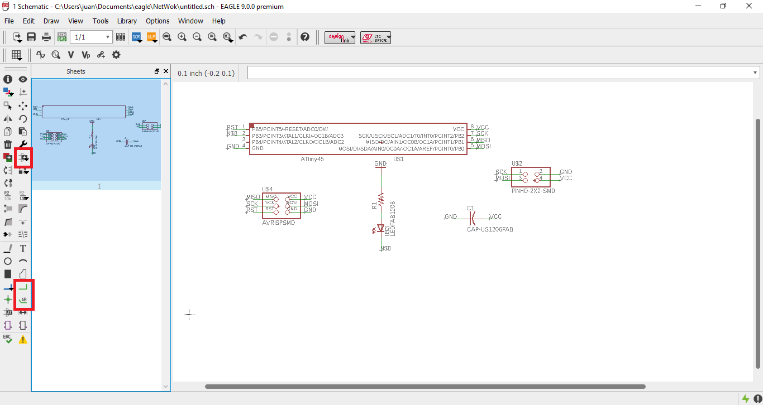This screenshot has width=763, height=405.
Task: Select the Line drawing tool
Action: point(8,248)
